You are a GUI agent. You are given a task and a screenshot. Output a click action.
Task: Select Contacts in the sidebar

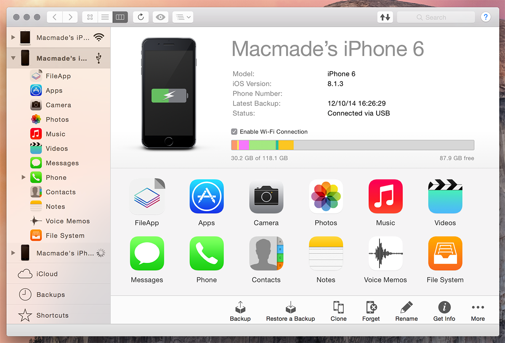click(58, 192)
